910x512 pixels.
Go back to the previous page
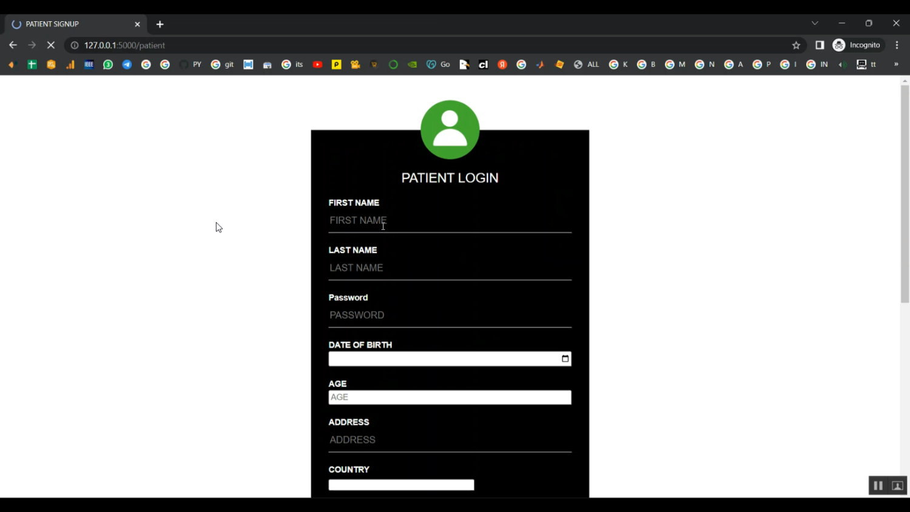tap(13, 45)
